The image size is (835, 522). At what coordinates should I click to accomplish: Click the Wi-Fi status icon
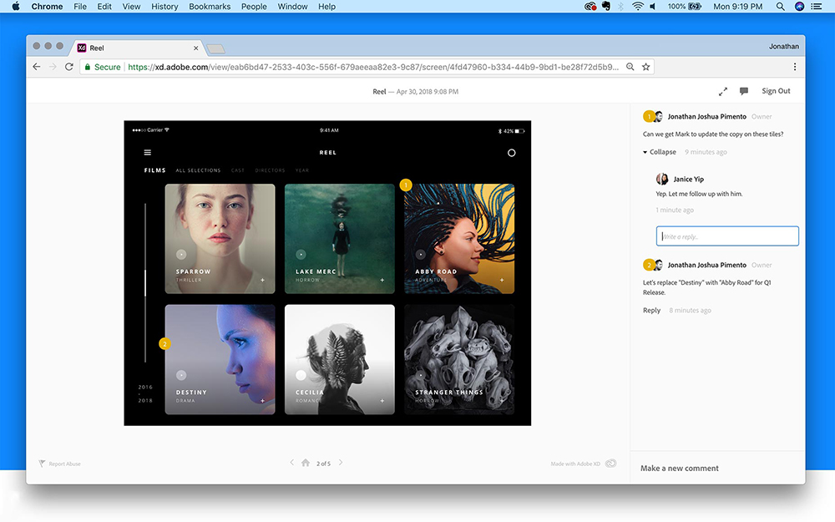point(637,7)
